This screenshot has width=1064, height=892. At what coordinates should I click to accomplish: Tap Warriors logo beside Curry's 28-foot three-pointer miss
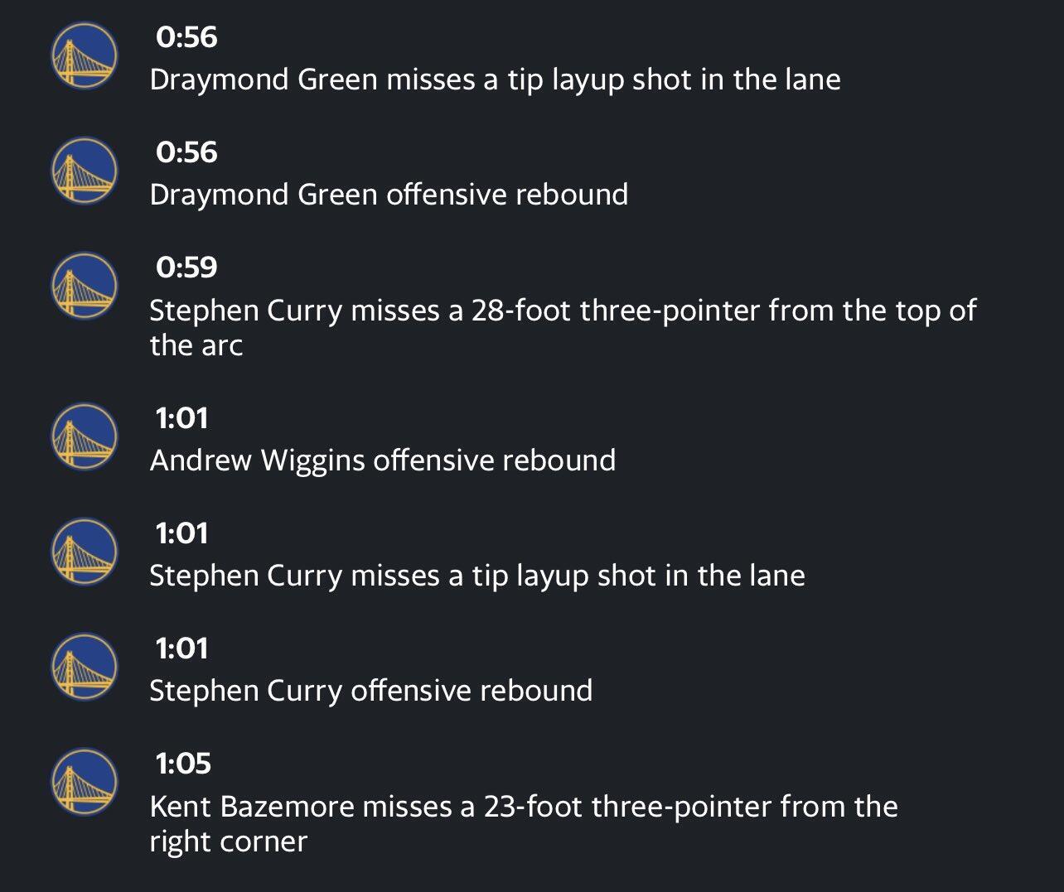click(x=85, y=286)
